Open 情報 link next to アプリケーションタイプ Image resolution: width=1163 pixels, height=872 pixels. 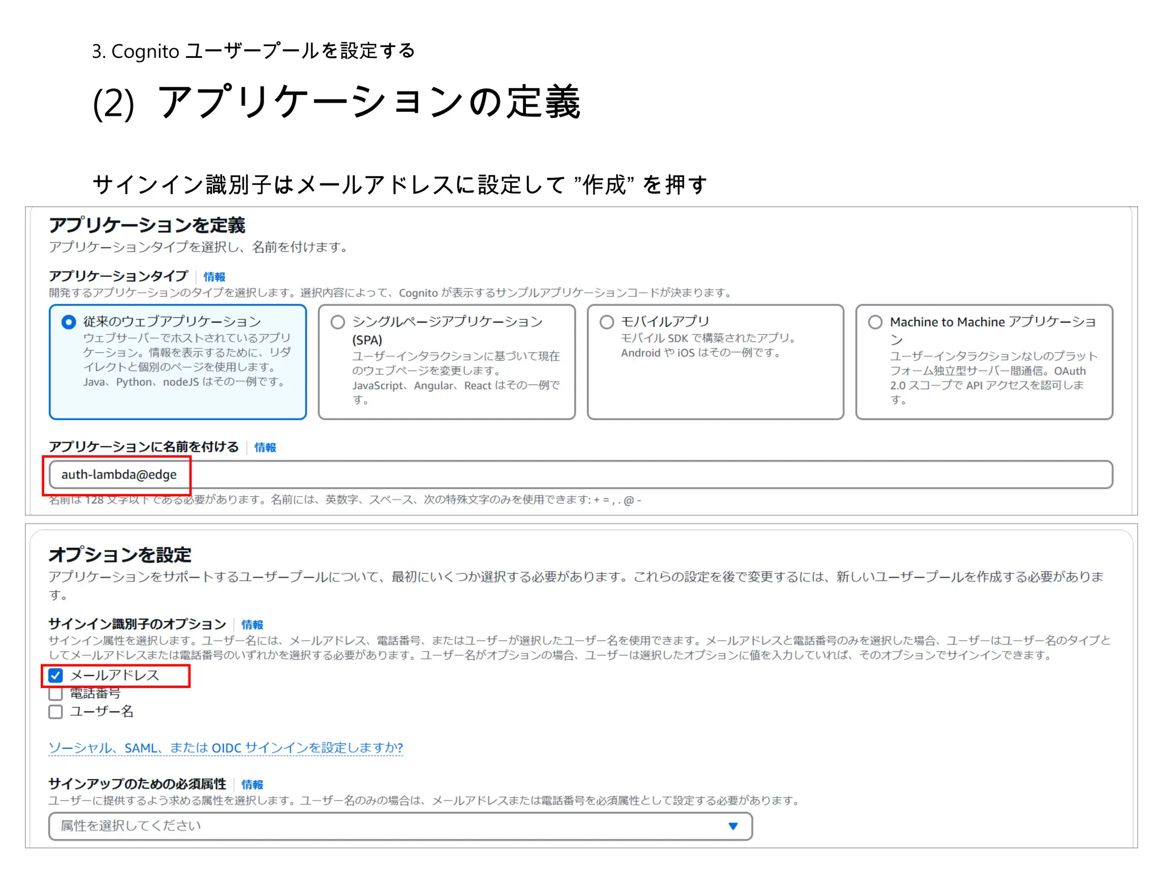pyautogui.click(x=215, y=276)
